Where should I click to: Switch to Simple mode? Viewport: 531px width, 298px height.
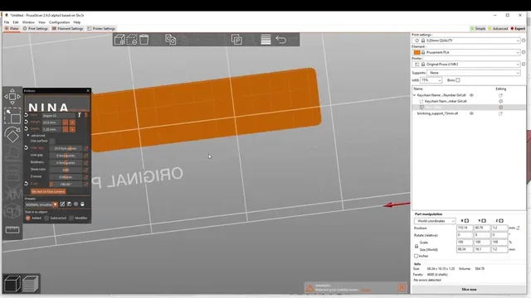[478, 29]
